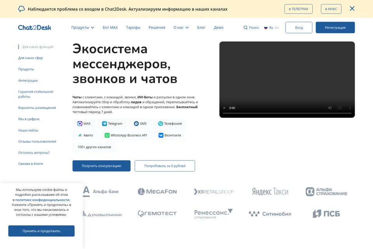Click the 100+ других каналов chip
Image resolution: width=373 pixels, height=249 pixels.
click(94, 147)
